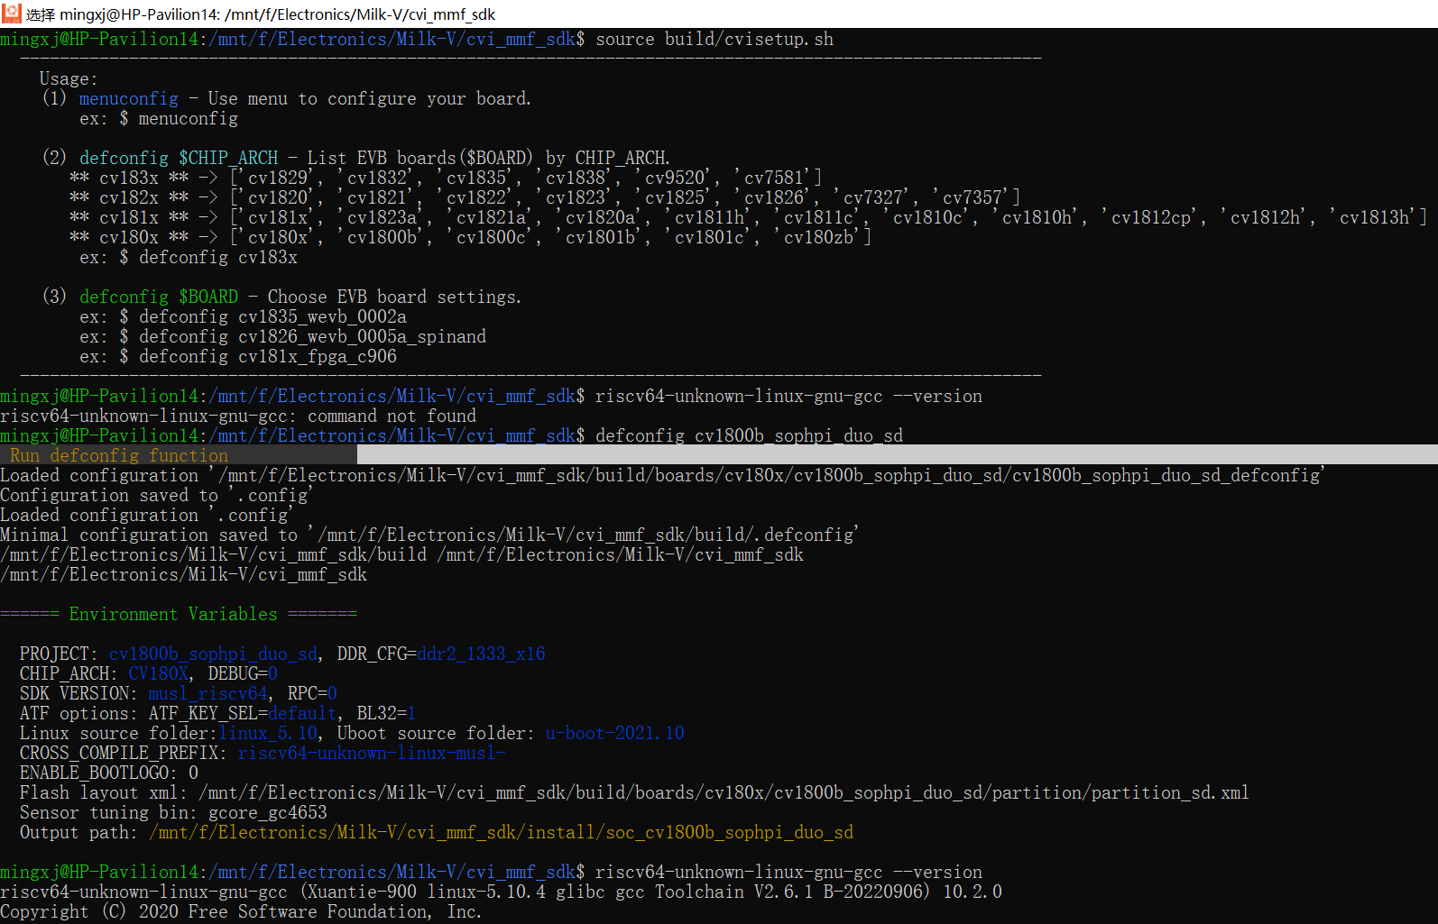
Task: Click the 'defconfig cv181x_fpga_c906' example
Action: coord(268,357)
